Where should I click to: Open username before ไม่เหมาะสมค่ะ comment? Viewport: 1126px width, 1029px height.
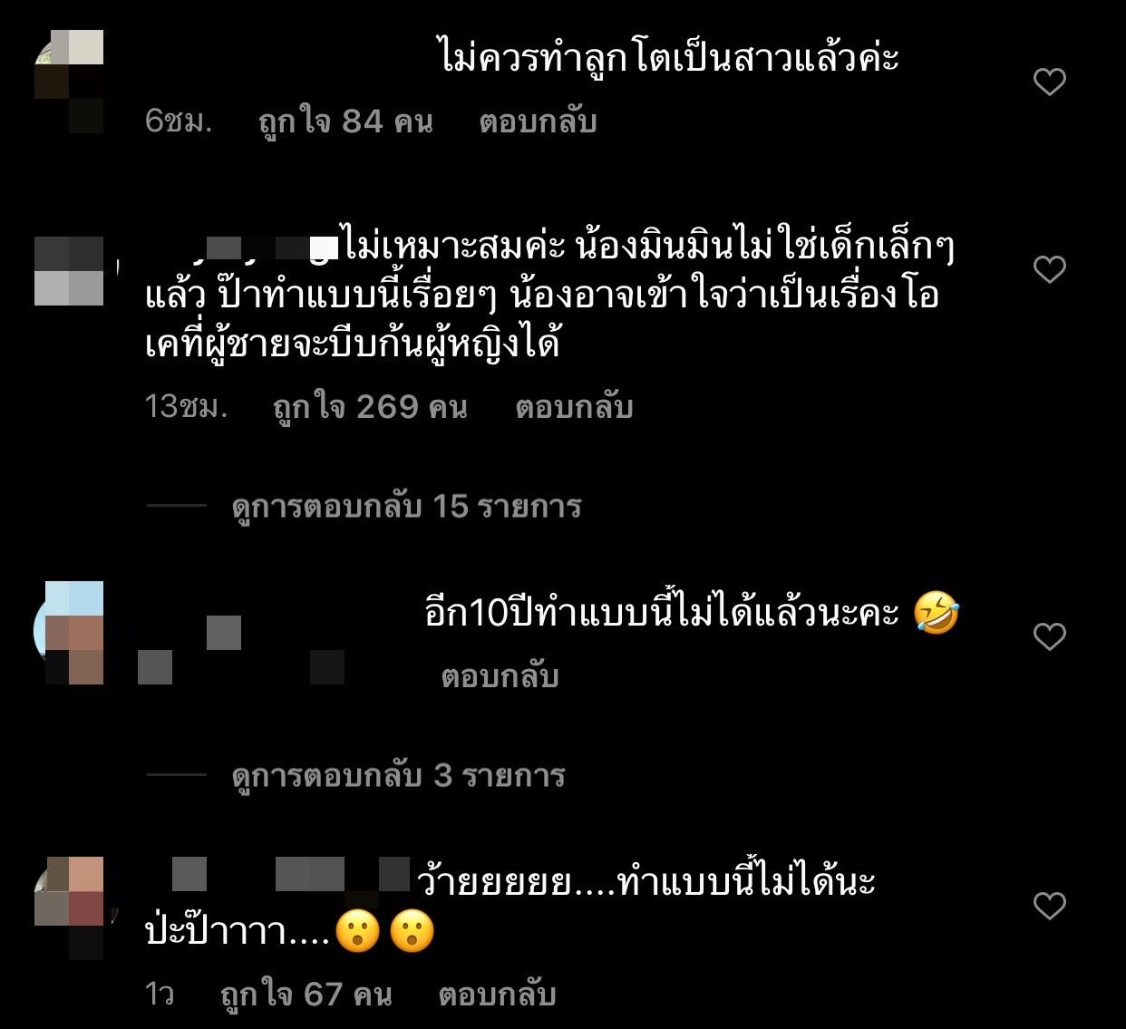[x=242, y=247]
